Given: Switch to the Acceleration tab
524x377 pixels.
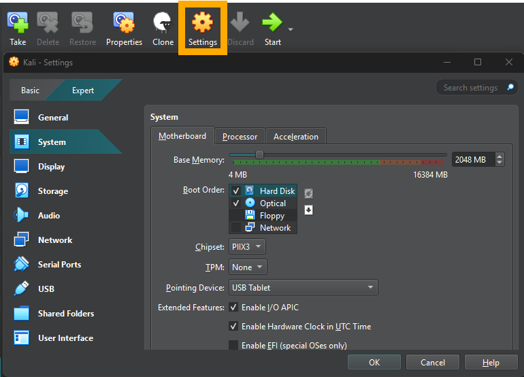Looking at the screenshot, I should [x=296, y=136].
